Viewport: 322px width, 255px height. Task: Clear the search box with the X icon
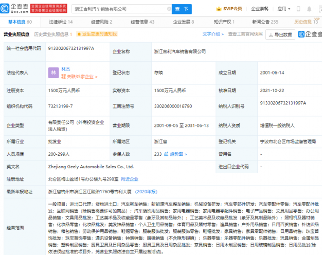click(168, 9)
